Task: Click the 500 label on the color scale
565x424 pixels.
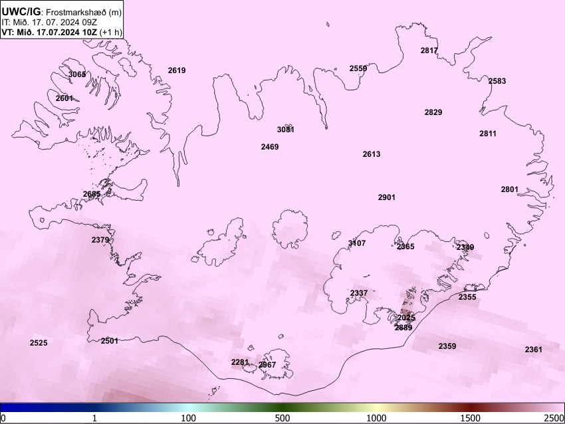Action: click(x=282, y=418)
